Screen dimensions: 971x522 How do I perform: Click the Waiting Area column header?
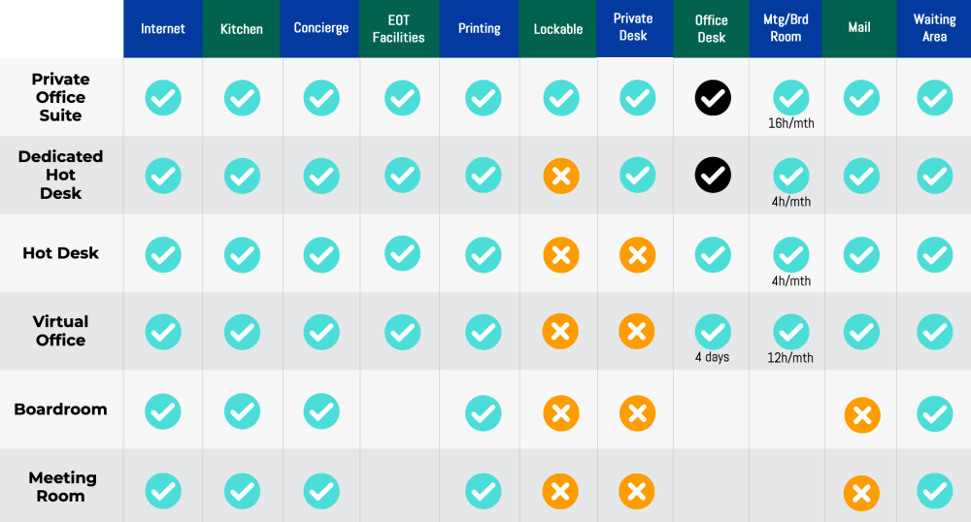click(x=934, y=28)
